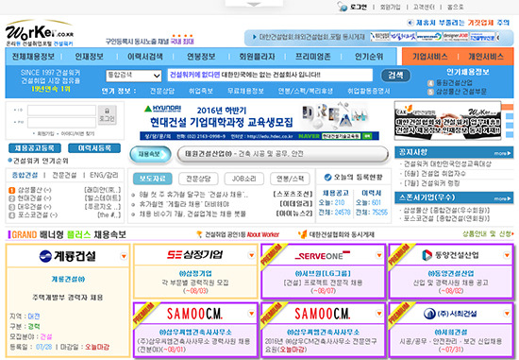Open the Worker.co.kr logo home link

click(40, 33)
